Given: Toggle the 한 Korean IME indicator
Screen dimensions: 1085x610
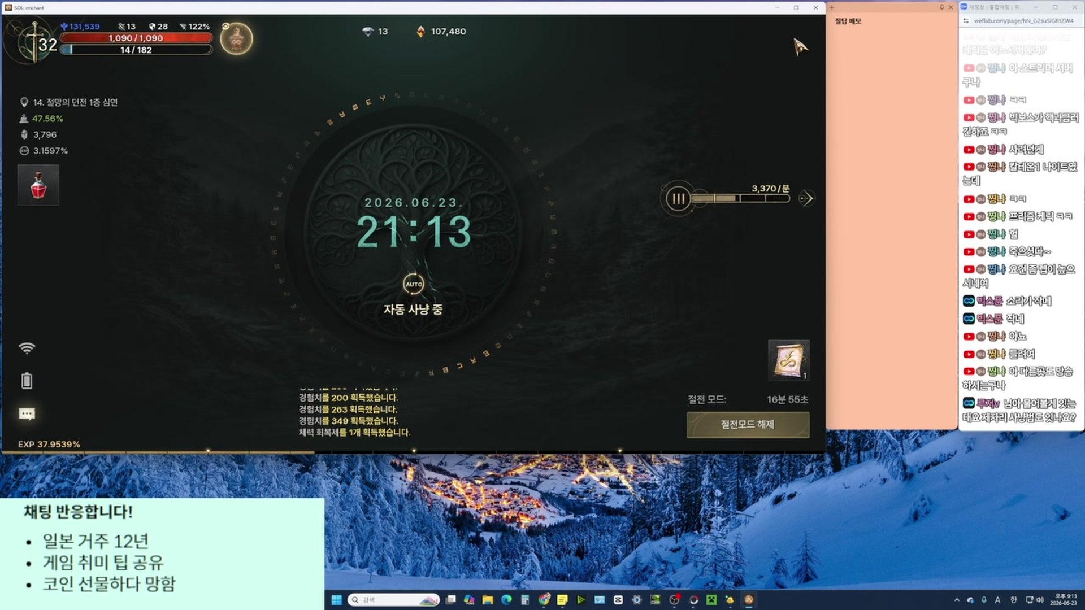Looking at the screenshot, I should 1013,600.
